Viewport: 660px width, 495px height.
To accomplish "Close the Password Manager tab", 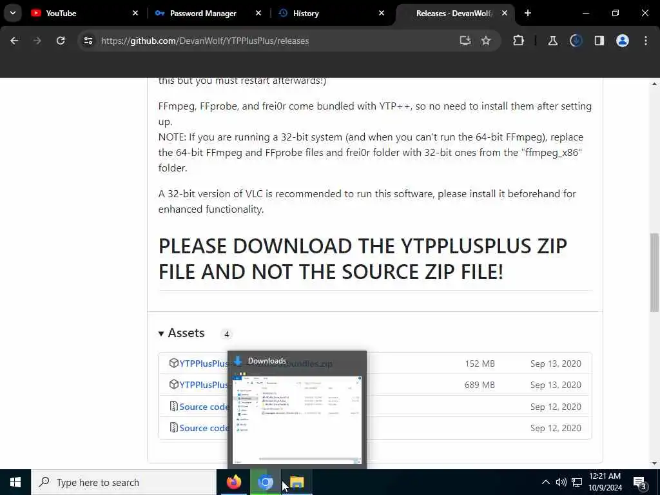I will [x=258, y=13].
